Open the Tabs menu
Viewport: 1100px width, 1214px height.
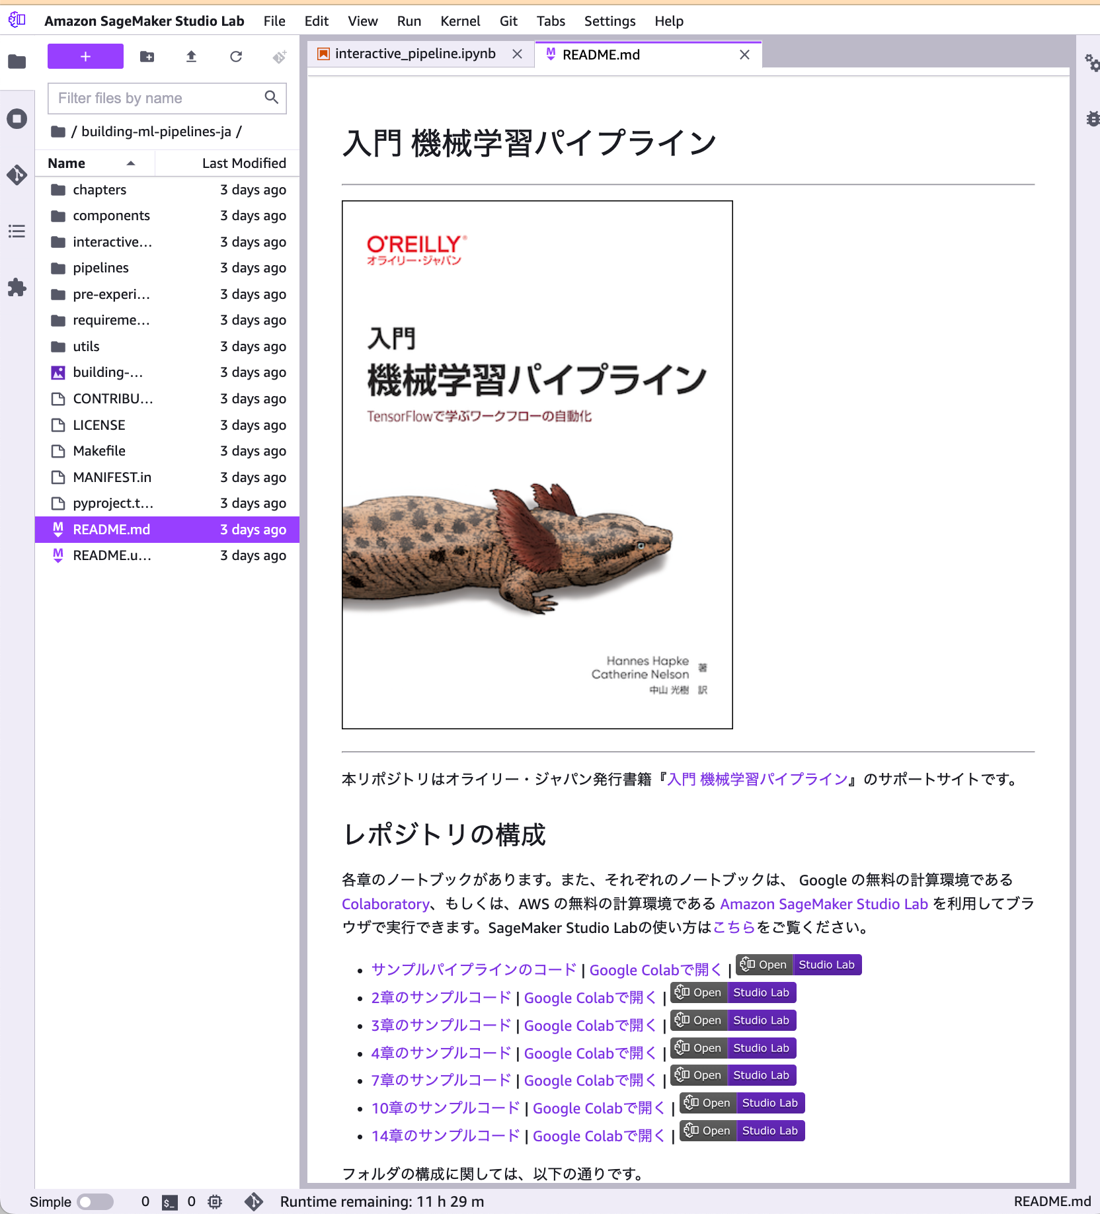(x=551, y=21)
